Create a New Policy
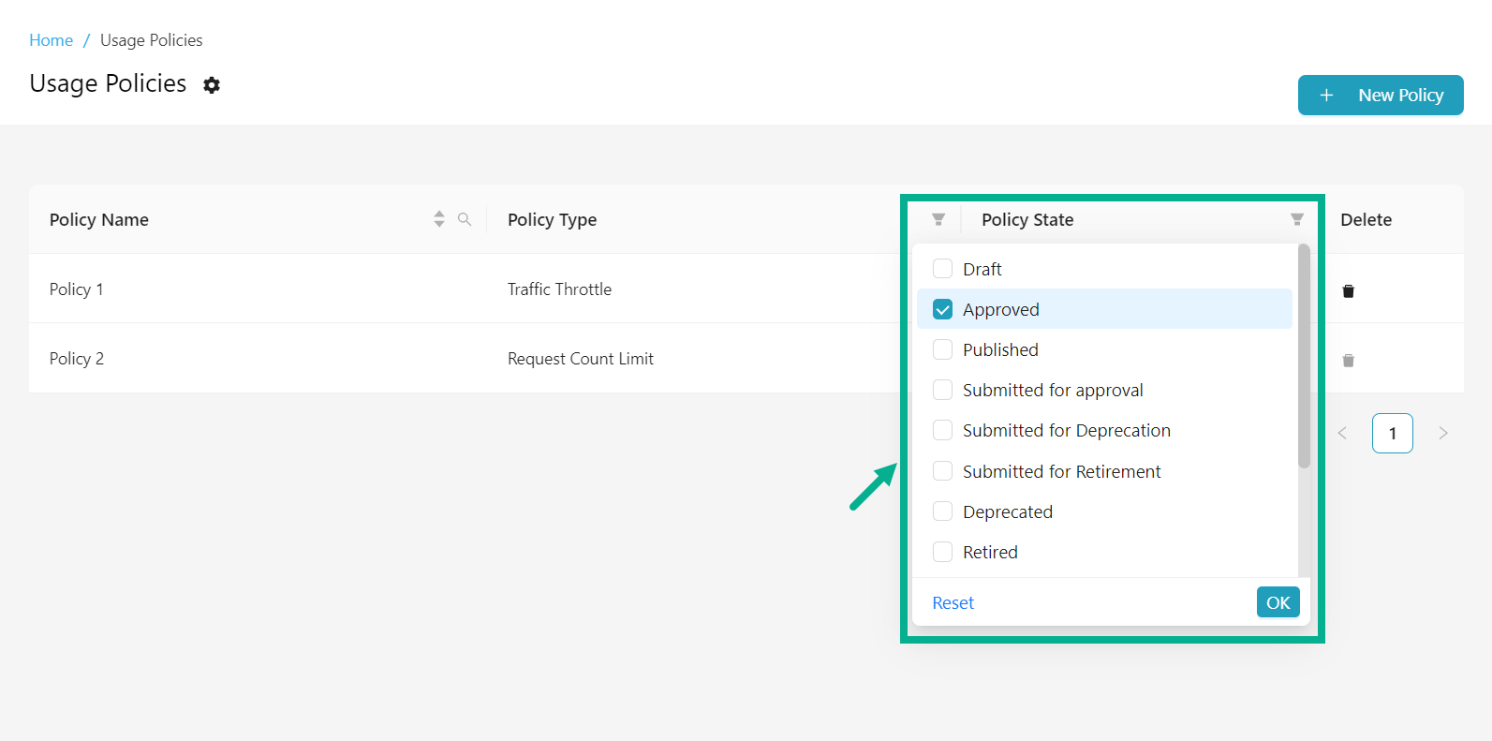This screenshot has width=1492, height=741. pos(1381,96)
